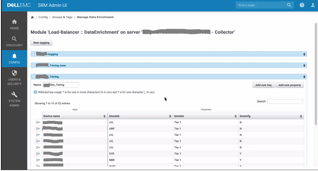Remove the bmsmfg property column
This screenshot has width=318, height=171.
point(301,116)
